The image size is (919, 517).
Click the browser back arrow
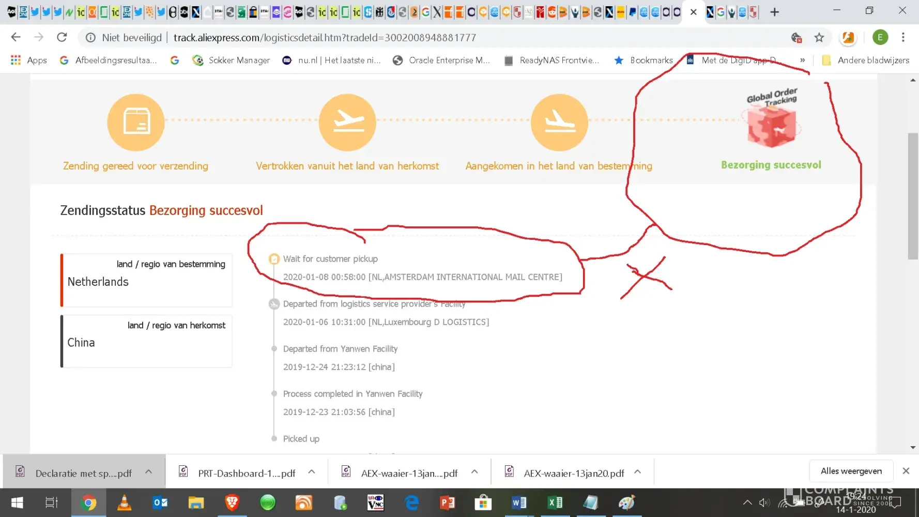16,37
